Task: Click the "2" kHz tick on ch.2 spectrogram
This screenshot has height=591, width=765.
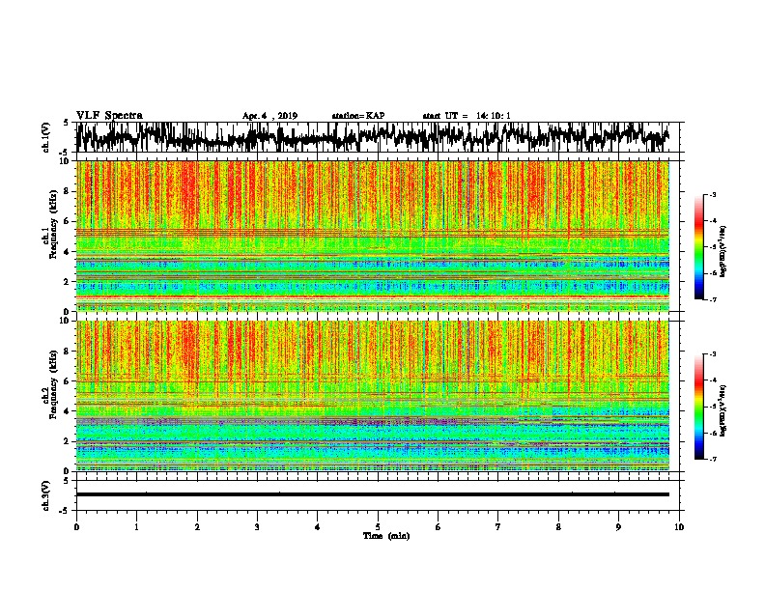Action: tap(68, 441)
